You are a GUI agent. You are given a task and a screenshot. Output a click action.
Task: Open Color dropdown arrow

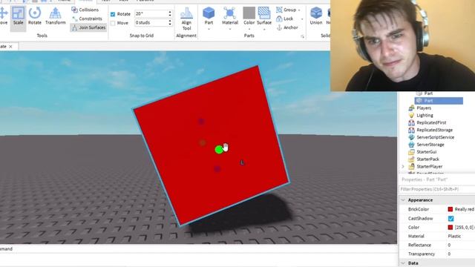[249, 29]
